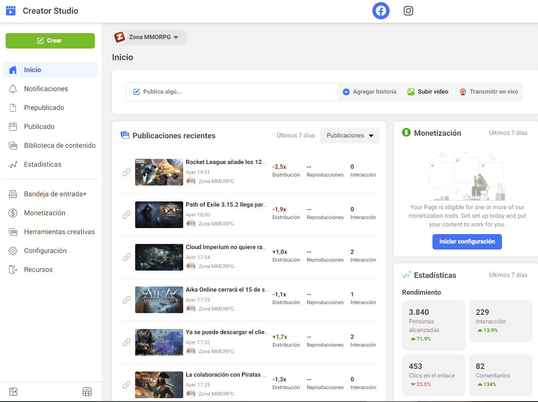Open Biblioteca de contenido section

pyautogui.click(x=60, y=146)
